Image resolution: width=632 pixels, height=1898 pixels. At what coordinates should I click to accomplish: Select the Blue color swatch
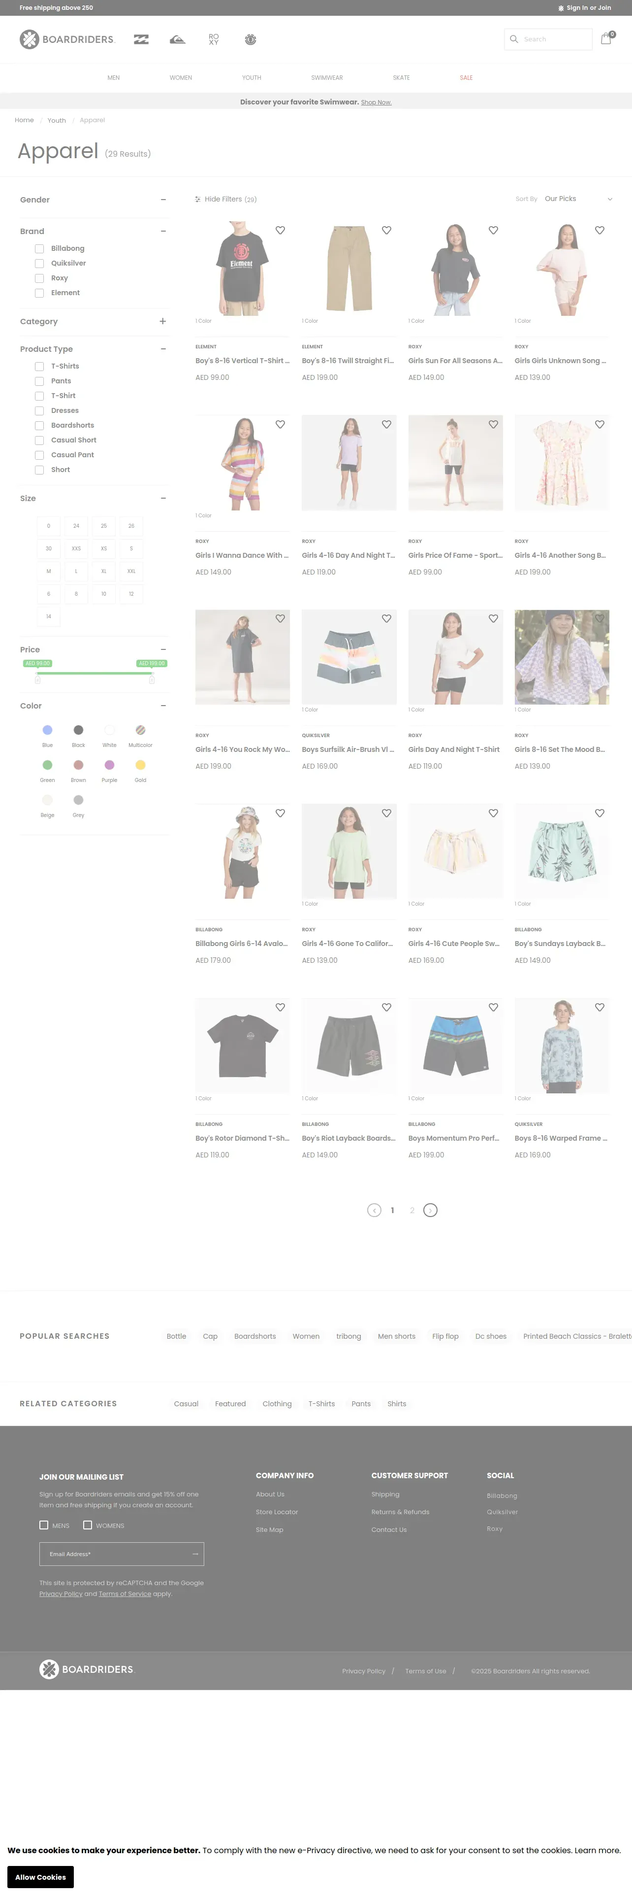(x=47, y=730)
